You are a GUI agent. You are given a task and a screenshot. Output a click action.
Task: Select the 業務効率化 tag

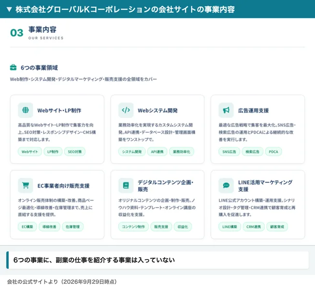[x=181, y=152]
